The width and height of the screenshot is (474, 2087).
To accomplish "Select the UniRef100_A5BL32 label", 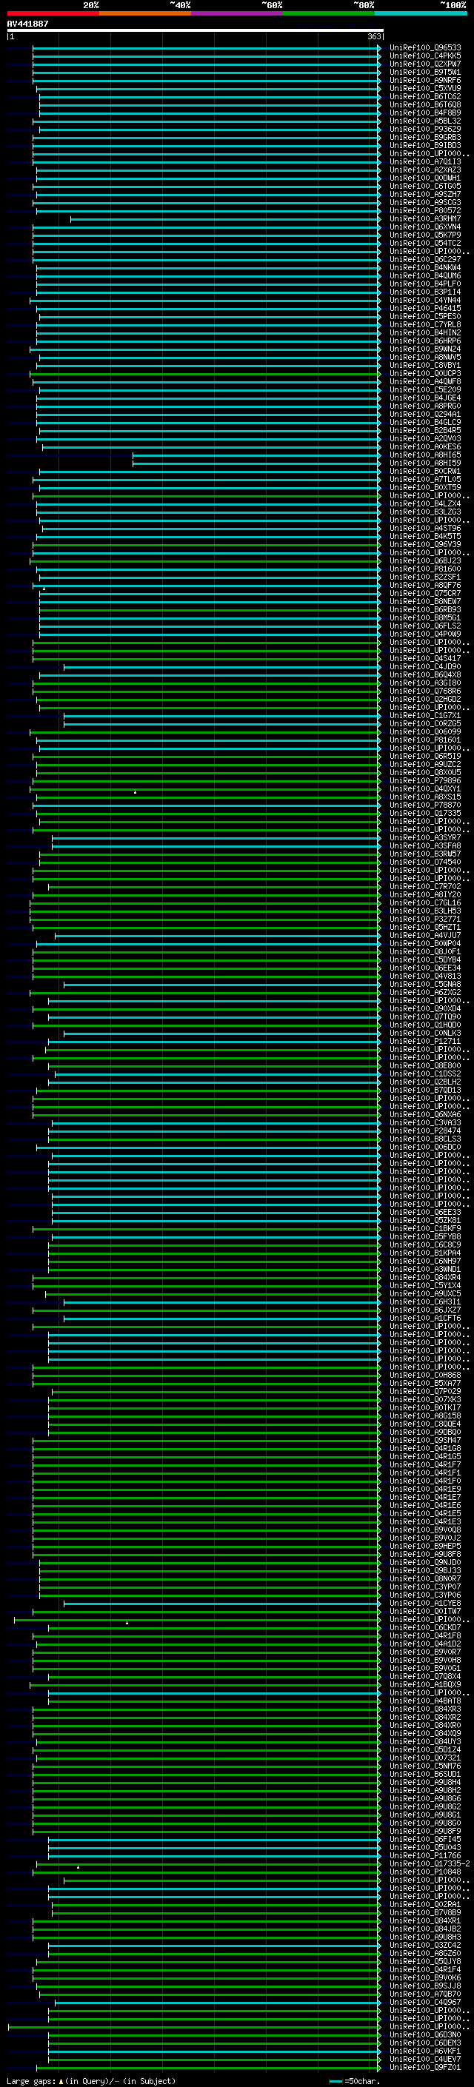I will point(425,121).
